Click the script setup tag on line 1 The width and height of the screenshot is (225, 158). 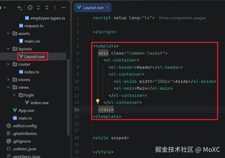click(124, 18)
